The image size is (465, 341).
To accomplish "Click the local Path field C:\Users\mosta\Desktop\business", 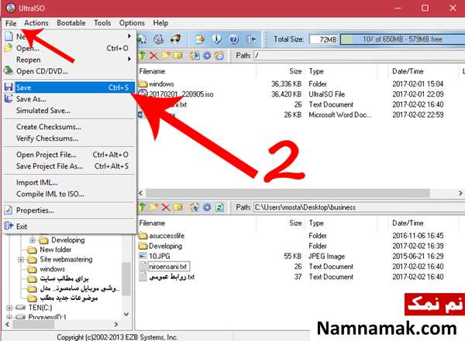I will click(359, 207).
